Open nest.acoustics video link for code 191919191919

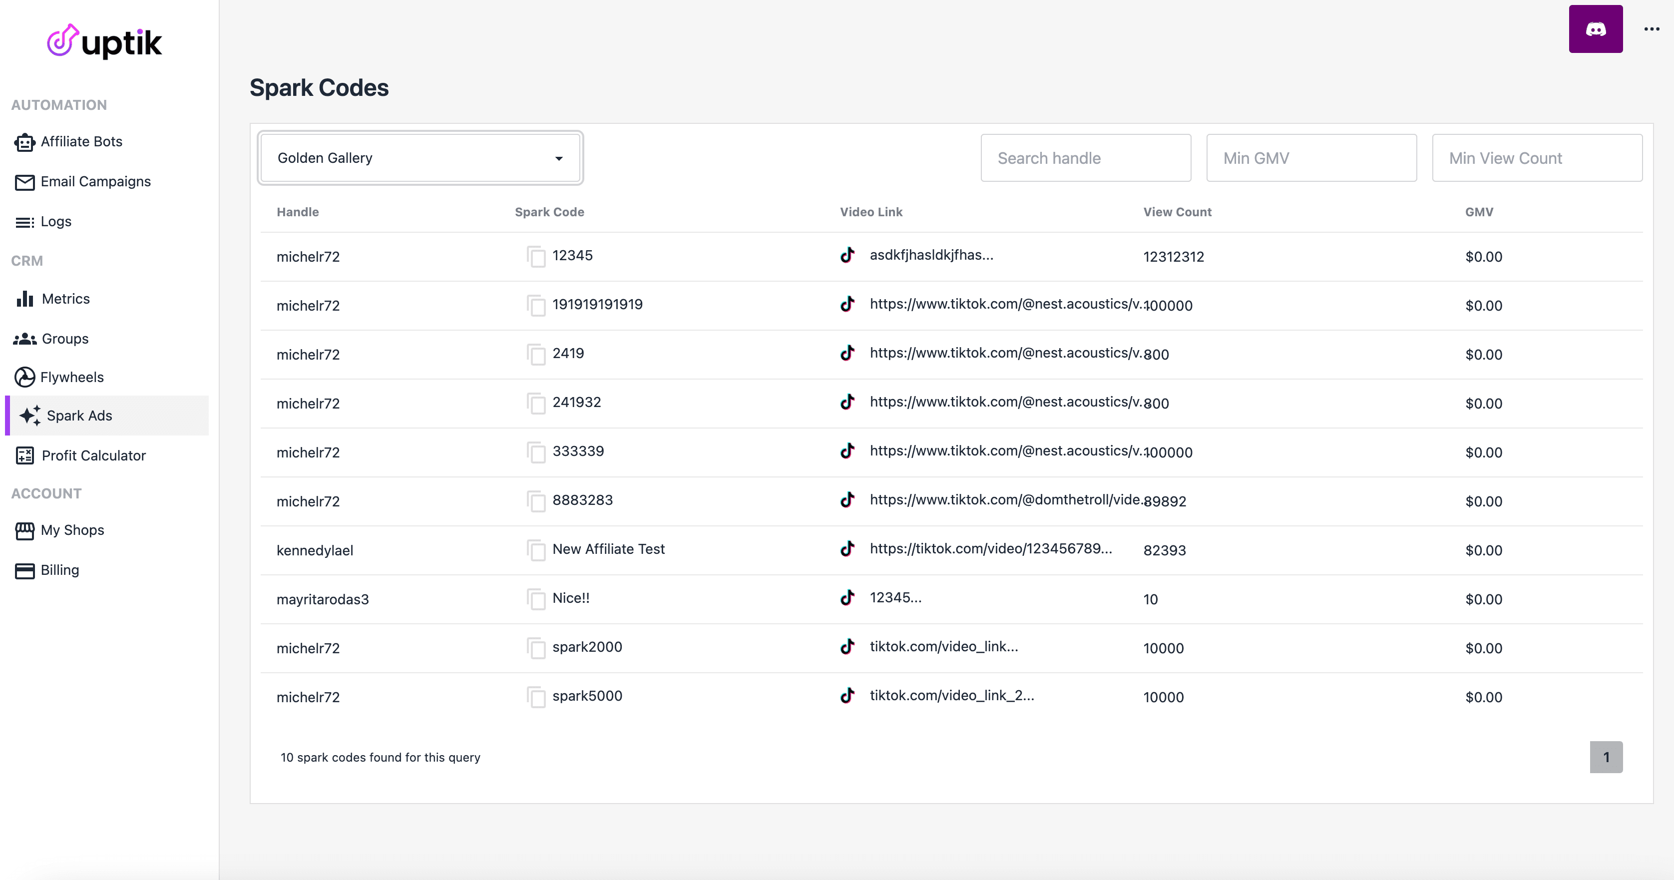click(x=1007, y=304)
